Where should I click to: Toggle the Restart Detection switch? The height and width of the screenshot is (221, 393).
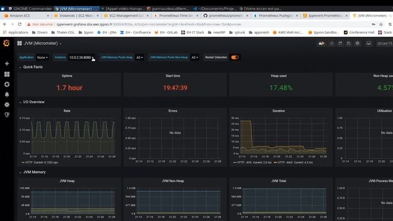point(235,57)
